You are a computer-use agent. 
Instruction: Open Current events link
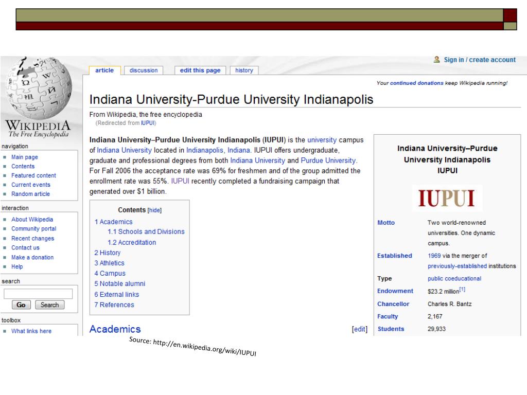pos(30,185)
